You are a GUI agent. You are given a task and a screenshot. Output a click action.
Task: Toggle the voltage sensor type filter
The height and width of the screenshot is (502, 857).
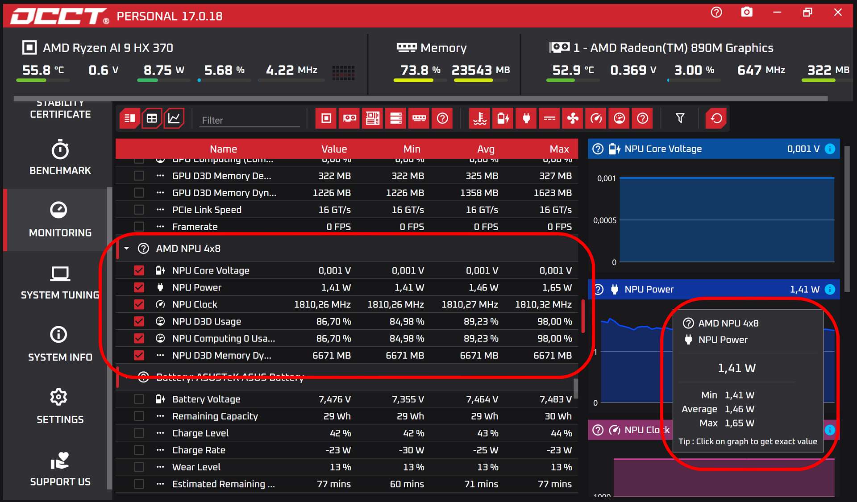(x=503, y=118)
